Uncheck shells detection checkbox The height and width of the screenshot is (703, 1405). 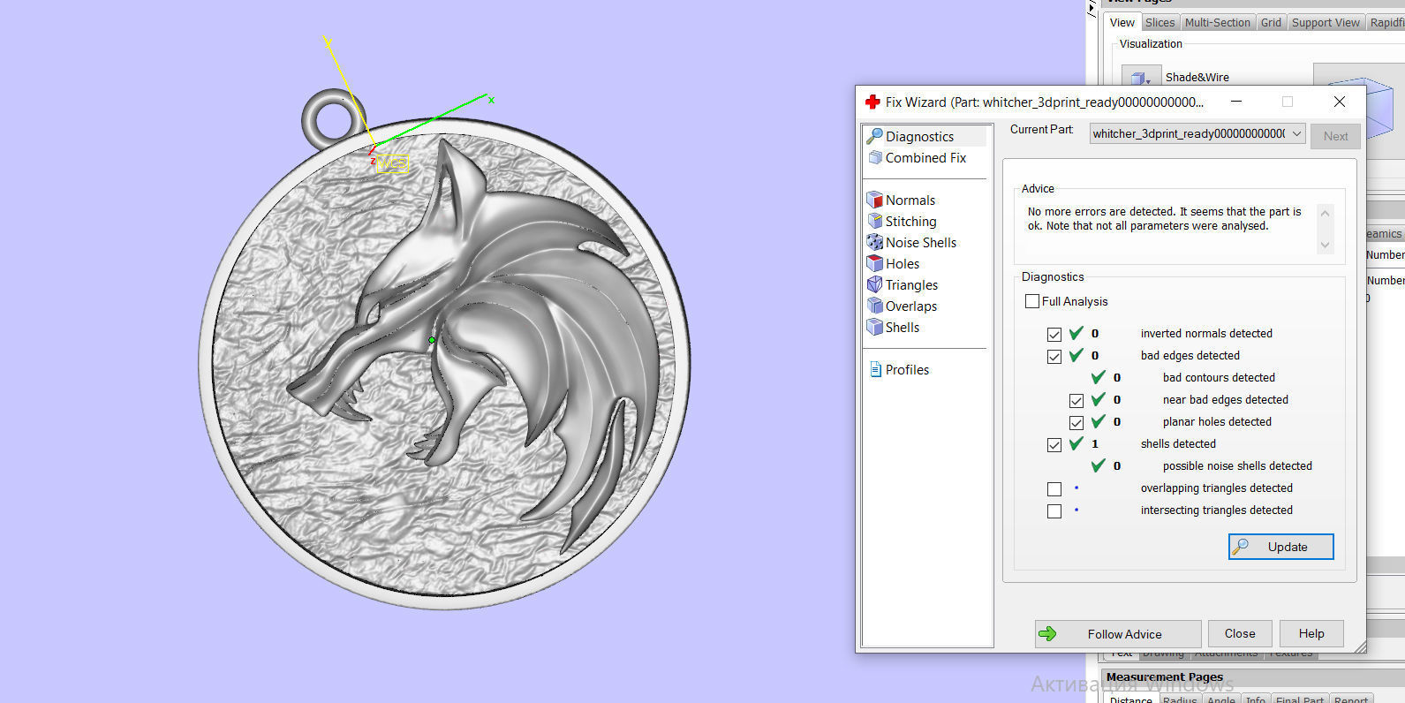point(1054,444)
